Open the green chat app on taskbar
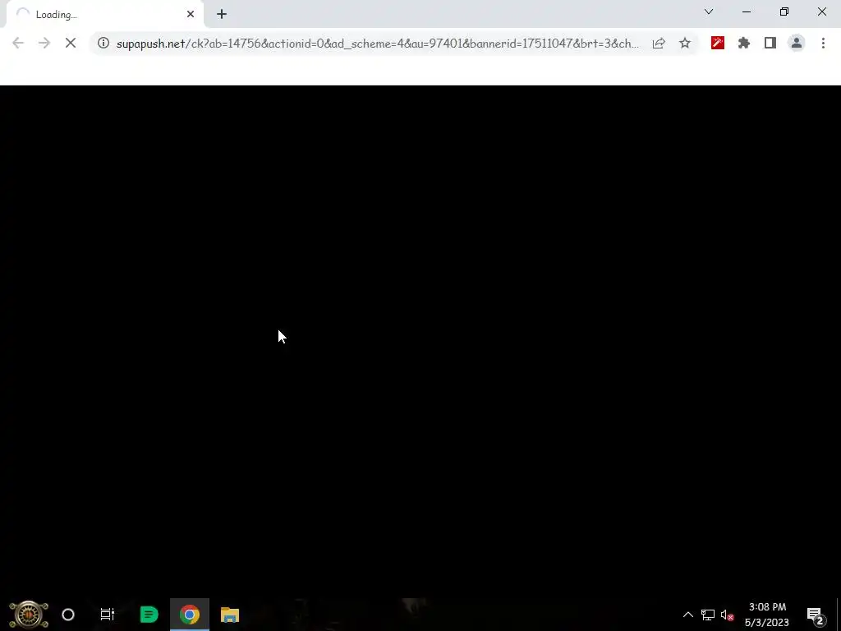Image resolution: width=841 pixels, height=631 pixels. pos(149,615)
